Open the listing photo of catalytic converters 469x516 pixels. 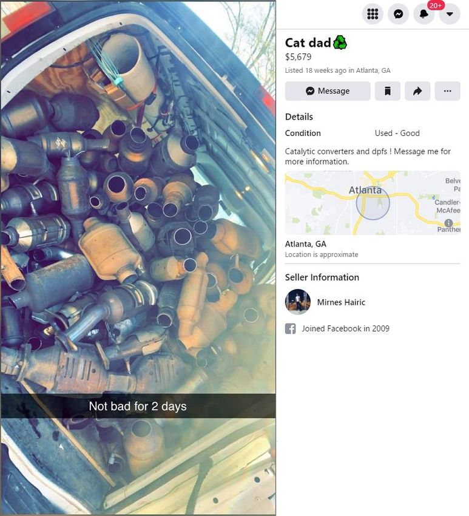tap(138, 258)
